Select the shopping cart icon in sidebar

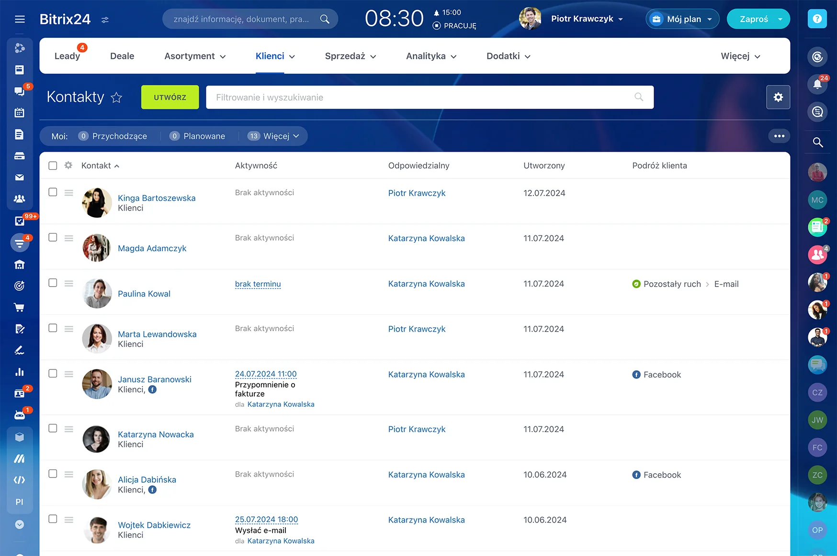tap(20, 307)
